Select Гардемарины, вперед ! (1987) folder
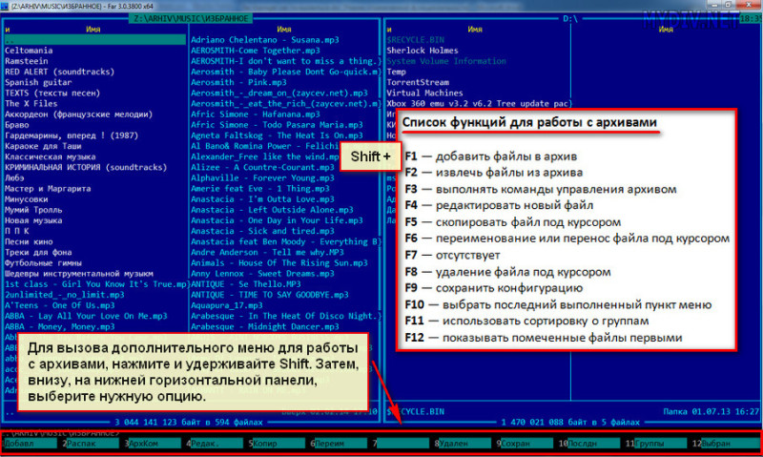Screen dimensions: 763x457 tap(72, 135)
